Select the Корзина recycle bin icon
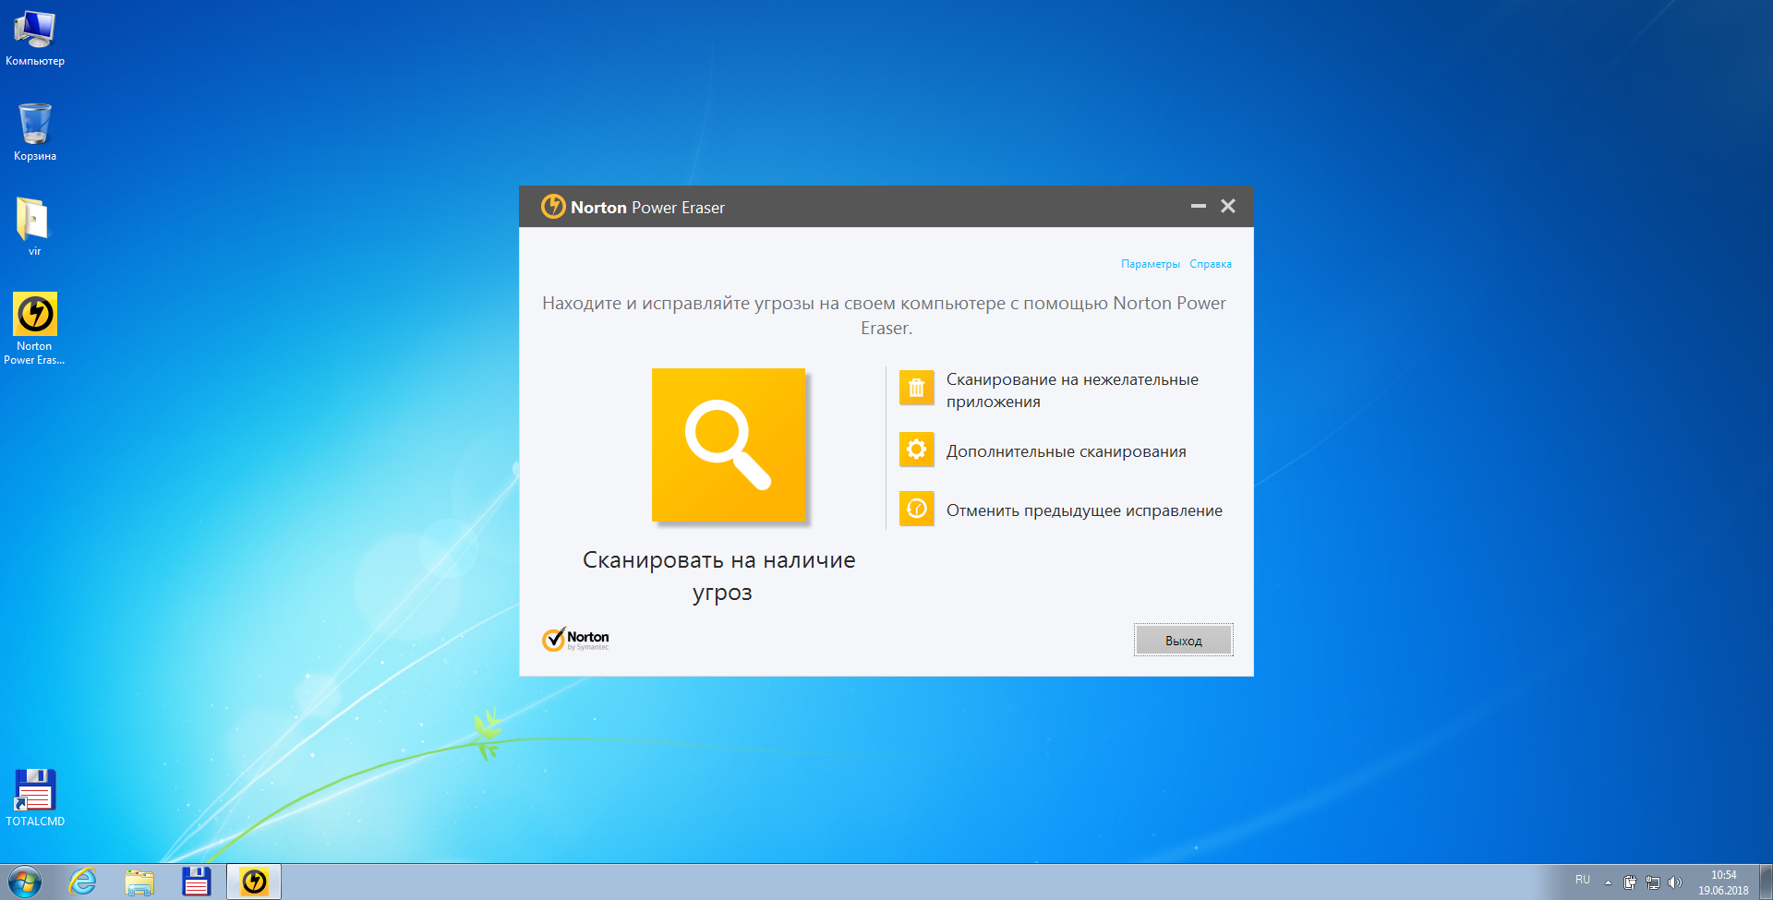This screenshot has width=1773, height=900. pyautogui.click(x=35, y=132)
